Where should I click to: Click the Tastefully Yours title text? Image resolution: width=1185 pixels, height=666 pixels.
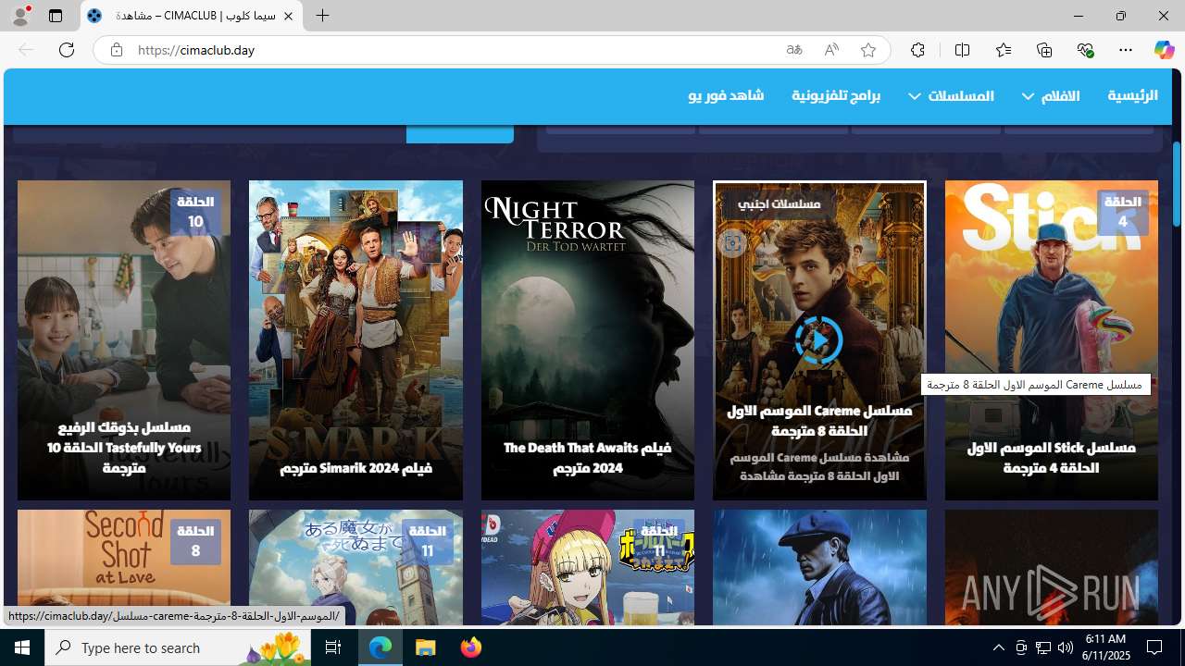[123, 448]
